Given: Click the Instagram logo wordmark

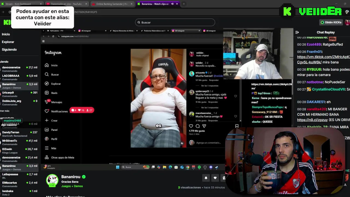Looking at the screenshot, I should coord(53,53).
